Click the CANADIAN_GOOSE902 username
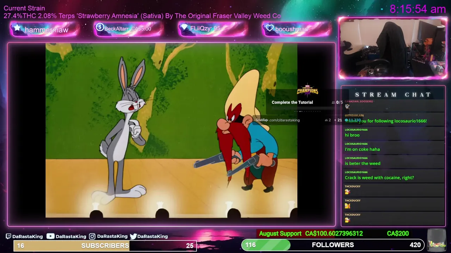 [x=359, y=102]
